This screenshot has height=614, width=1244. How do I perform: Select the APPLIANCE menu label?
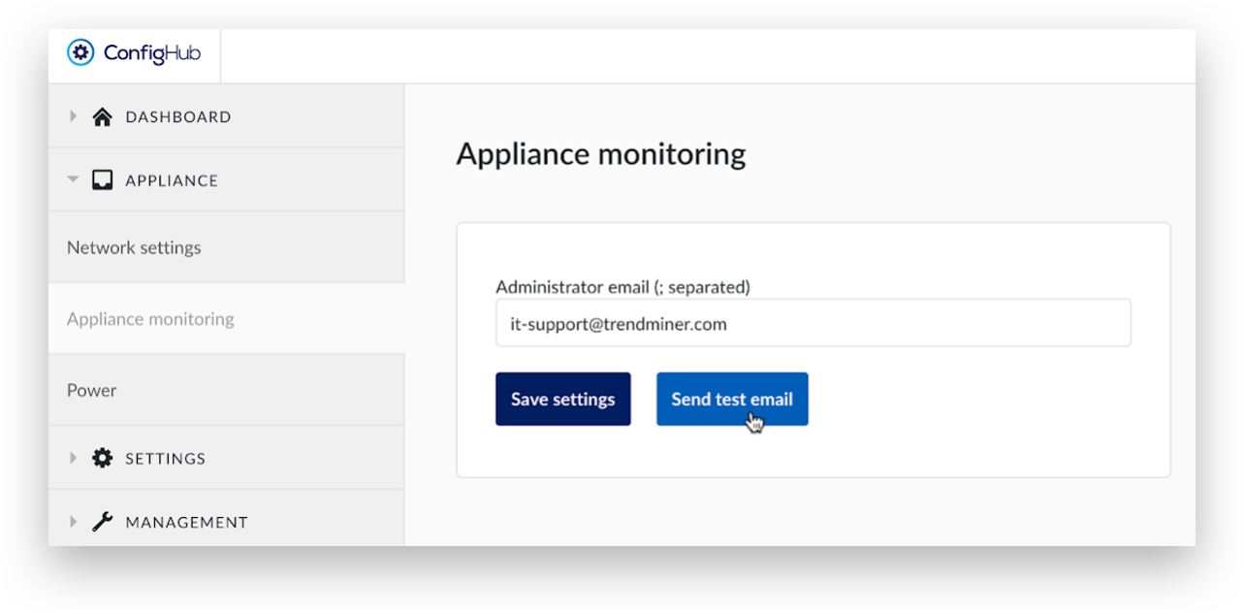click(172, 180)
